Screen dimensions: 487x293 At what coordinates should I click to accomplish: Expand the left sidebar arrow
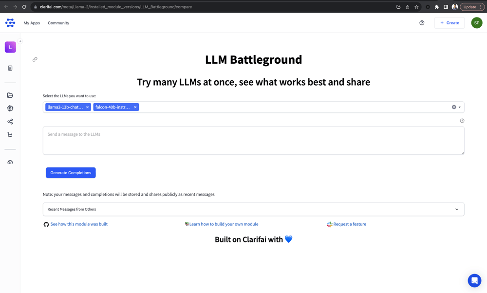(20, 41)
